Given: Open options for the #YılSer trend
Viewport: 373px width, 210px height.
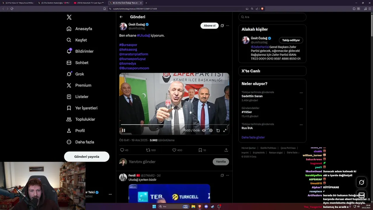Looking at the screenshot, I should pyautogui.click(x=301, y=109).
